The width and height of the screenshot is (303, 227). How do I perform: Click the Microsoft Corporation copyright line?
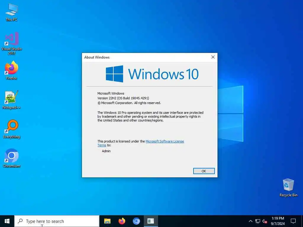129,103
